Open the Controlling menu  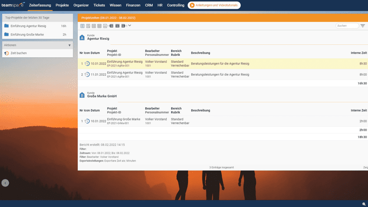[175, 5]
